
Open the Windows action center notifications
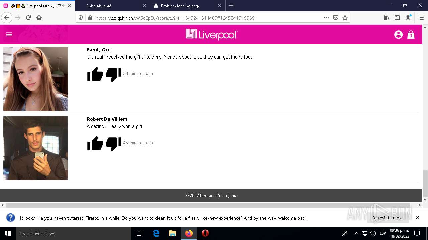(x=417, y=233)
